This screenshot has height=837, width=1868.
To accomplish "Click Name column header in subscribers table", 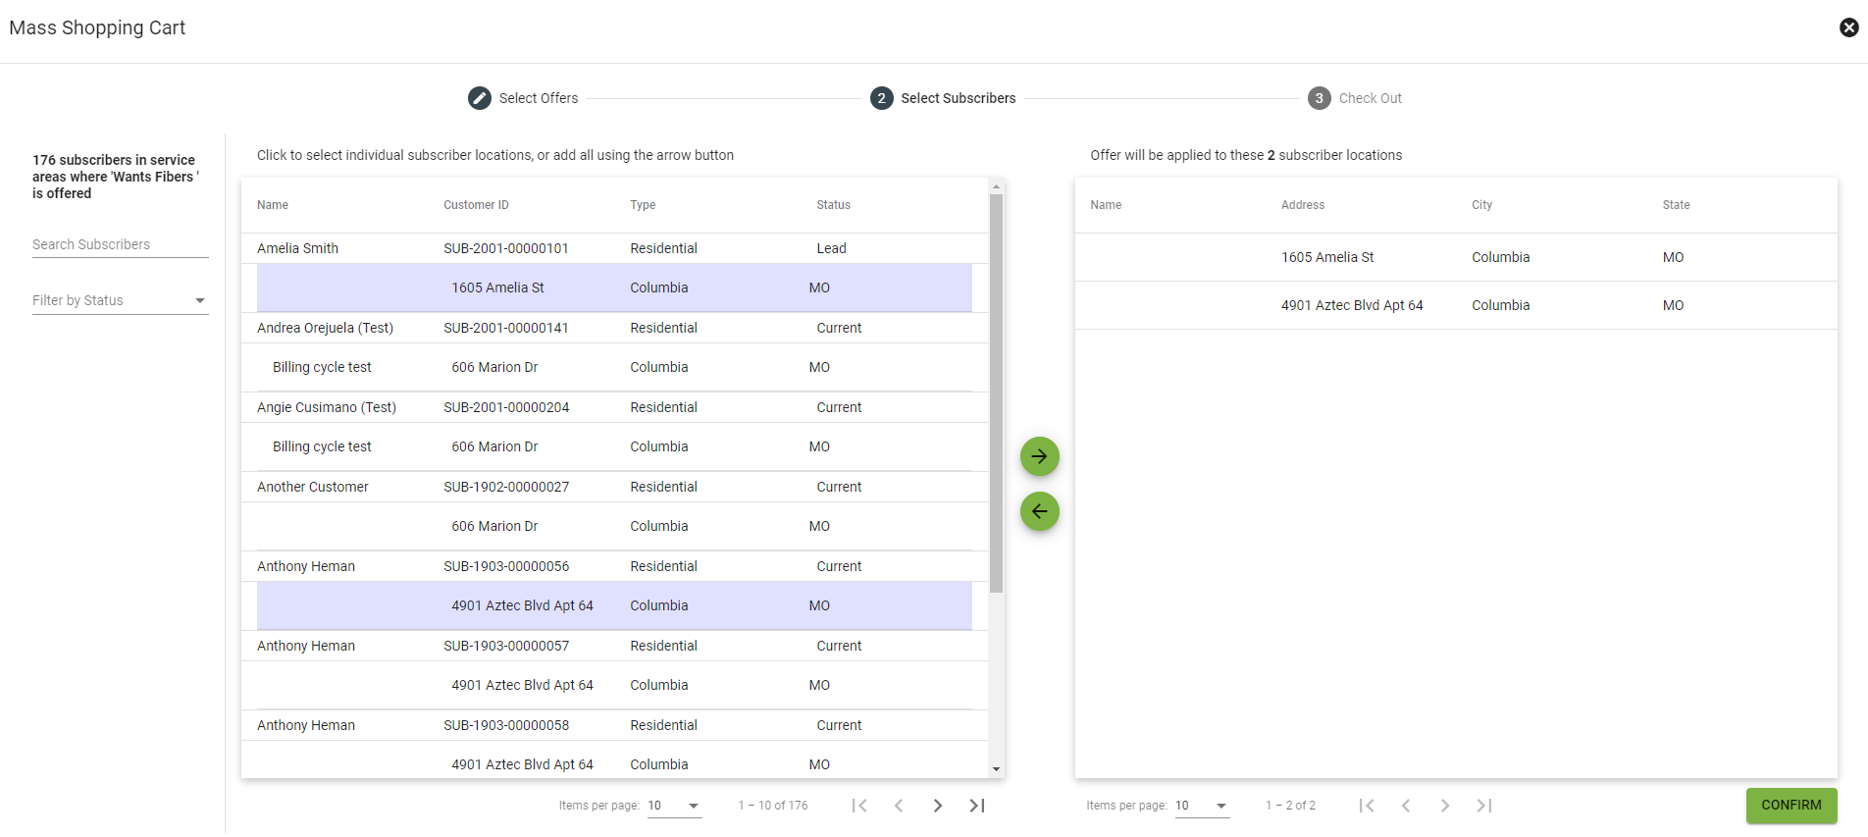I will coord(273,205).
